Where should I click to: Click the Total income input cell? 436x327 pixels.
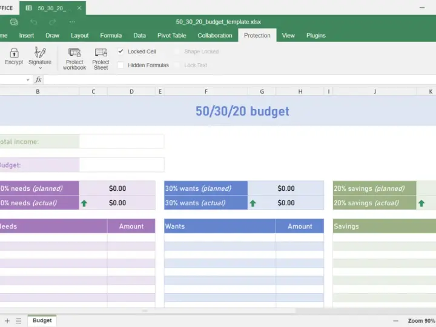pyautogui.click(x=122, y=142)
